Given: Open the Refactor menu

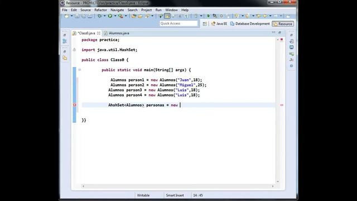Looking at the screenshot, I should (x=100, y=10).
